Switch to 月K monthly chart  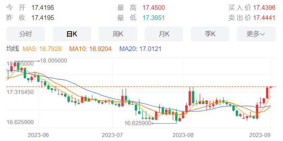point(164,34)
